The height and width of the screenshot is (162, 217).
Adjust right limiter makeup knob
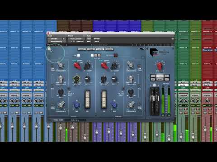(104, 79)
